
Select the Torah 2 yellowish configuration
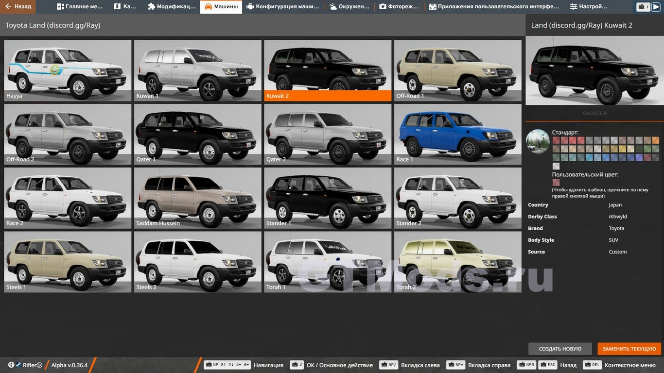(457, 262)
